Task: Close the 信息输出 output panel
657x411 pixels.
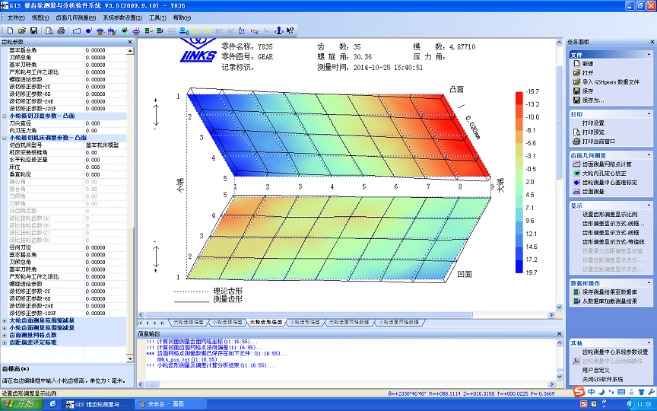Action: 559,333
